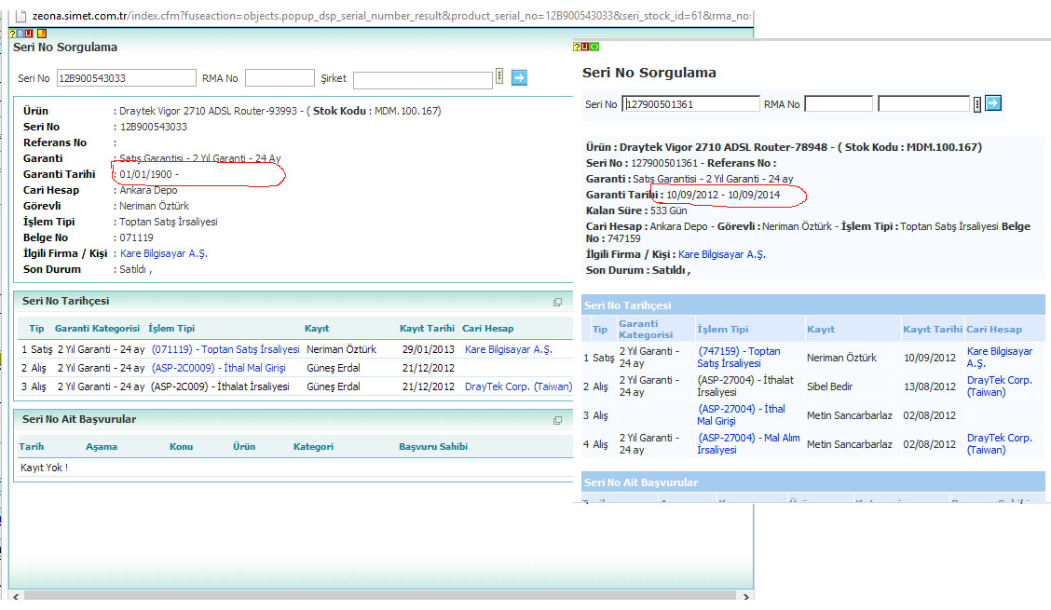Open the (ASP-2C0009) İthal Mal Girişi link
1051x610 pixels.
pyautogui.click(x=220, y=368)
